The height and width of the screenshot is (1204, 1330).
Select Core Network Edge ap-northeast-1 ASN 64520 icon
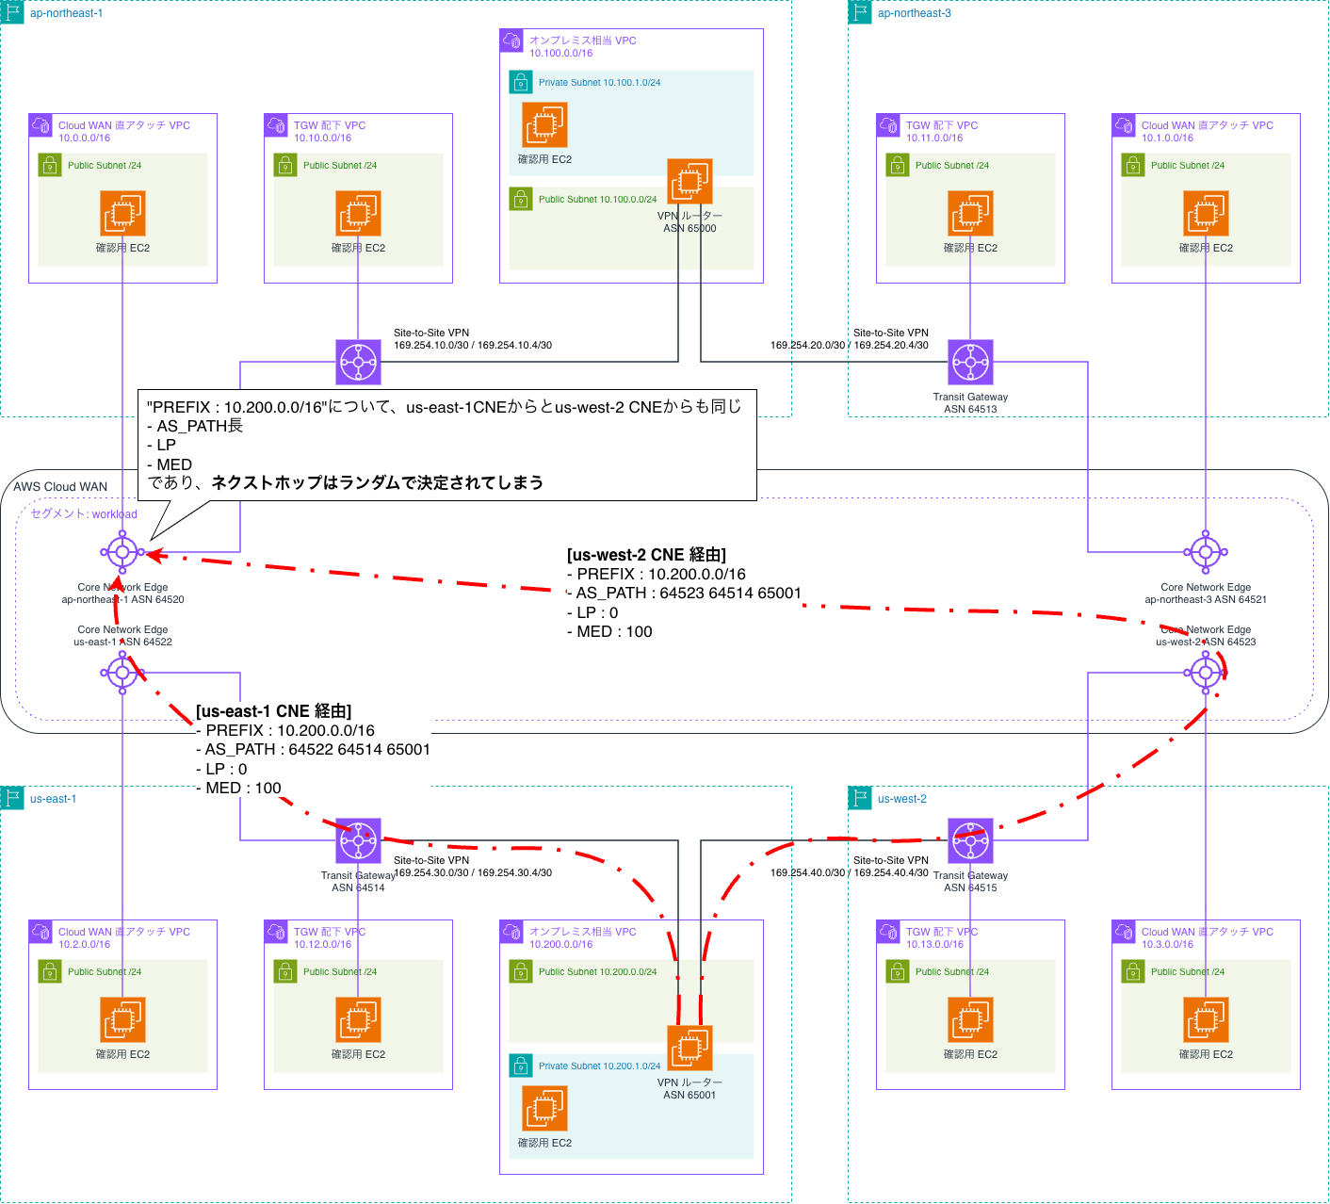pyautogui.click(x=122, y=552)
